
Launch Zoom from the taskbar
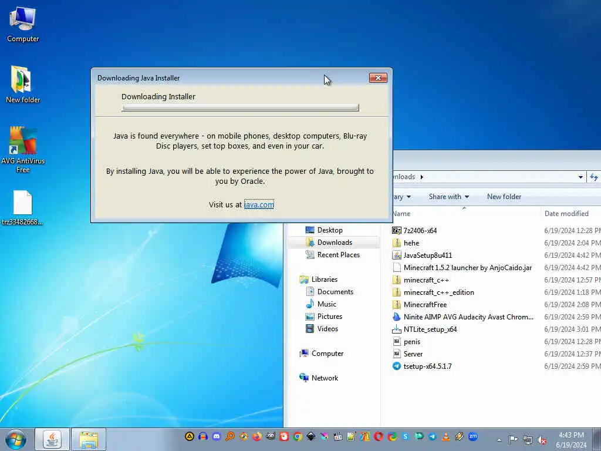(x=473, y=436)
